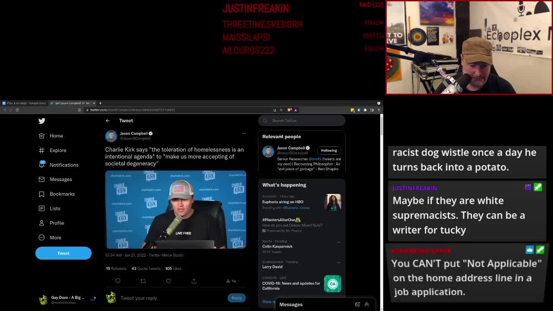This screenshot has width=553, height=311.
Task: View the 43 Quote Tweets
Action: (146, 269)
